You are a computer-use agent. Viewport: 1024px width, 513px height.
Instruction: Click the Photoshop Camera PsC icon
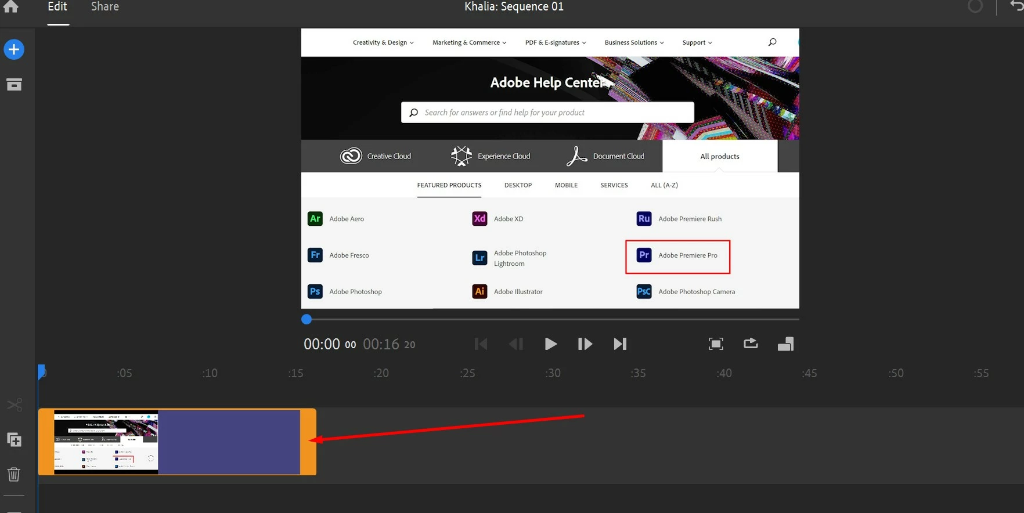(644, 291)
